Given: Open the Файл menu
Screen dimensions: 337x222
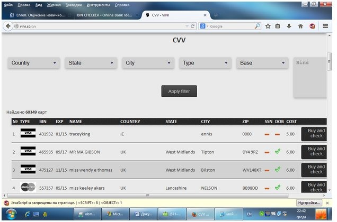Looking at the screenshot, I should click(x=8, y=5).
